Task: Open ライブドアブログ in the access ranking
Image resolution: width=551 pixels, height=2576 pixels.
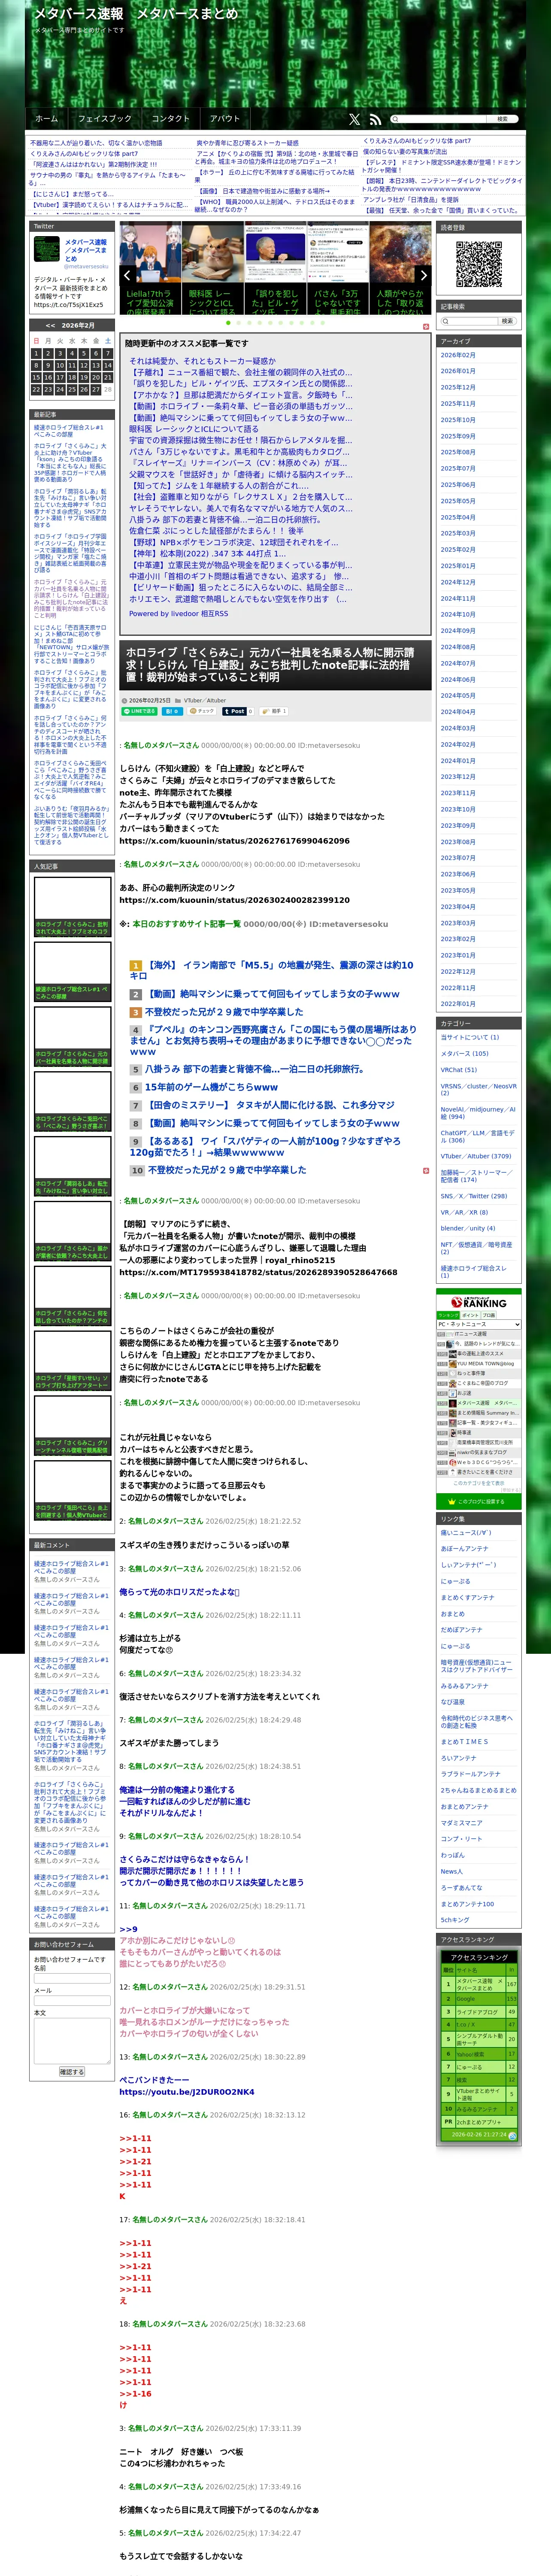Action: pyautogui.click(x=477, y=2011)
